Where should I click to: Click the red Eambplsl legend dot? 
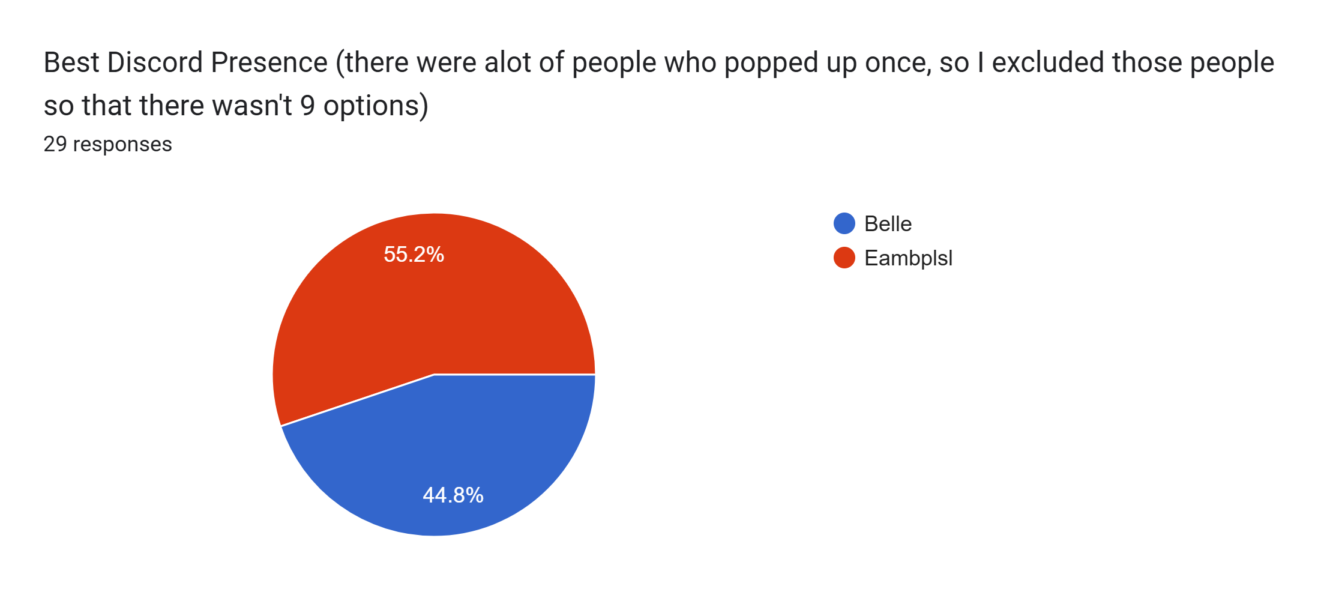click(844, 258)
